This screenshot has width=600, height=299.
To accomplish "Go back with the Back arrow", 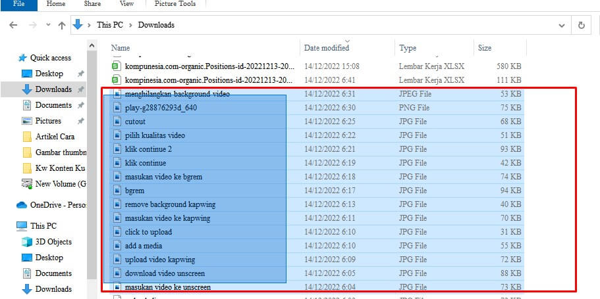I will click(x=13, y=25).
